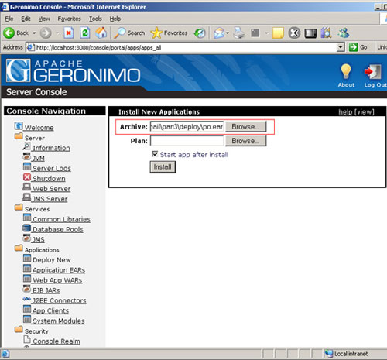This screenshot has height=360, width=387.
Task: Click the Archive path input field
Action: (x=187, y=127)
